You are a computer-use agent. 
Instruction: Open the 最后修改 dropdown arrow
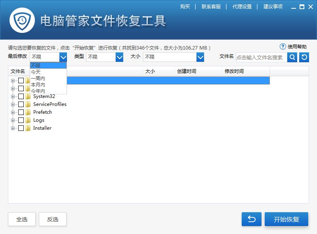[x=63, y=57]
